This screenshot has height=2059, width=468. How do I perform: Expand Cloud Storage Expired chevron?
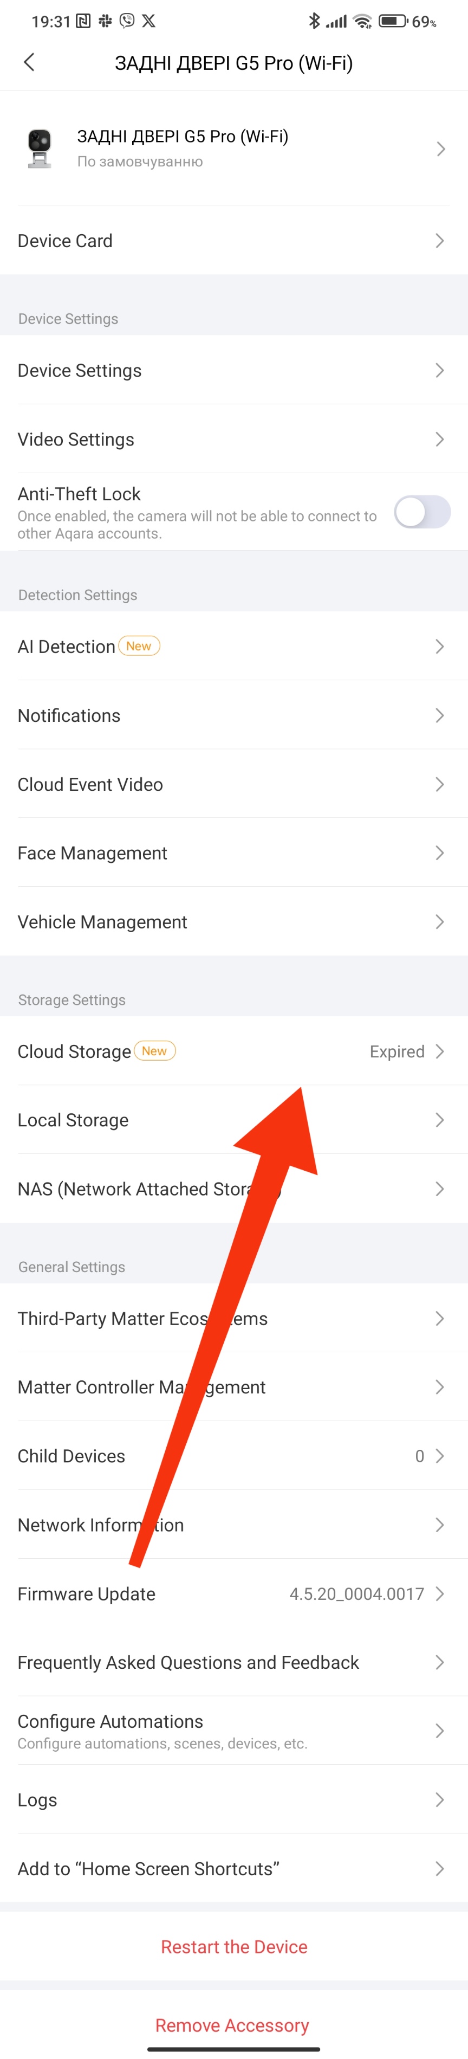tap(439, 1051)
